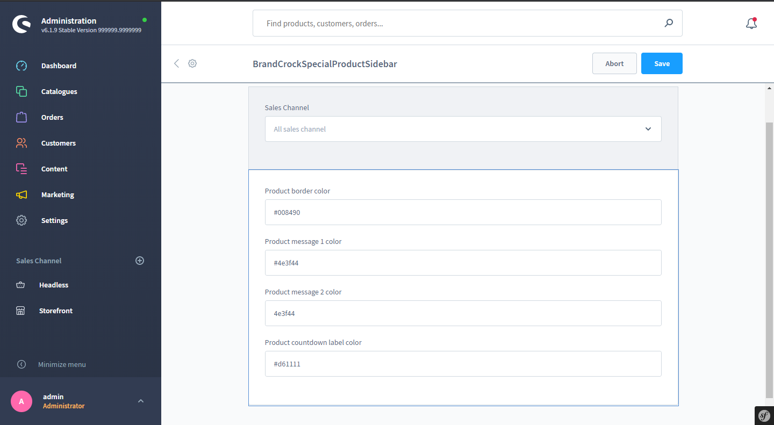Click the search magnifier icon
The width and height of the screenshot is (774, 425).
(669, 23)
